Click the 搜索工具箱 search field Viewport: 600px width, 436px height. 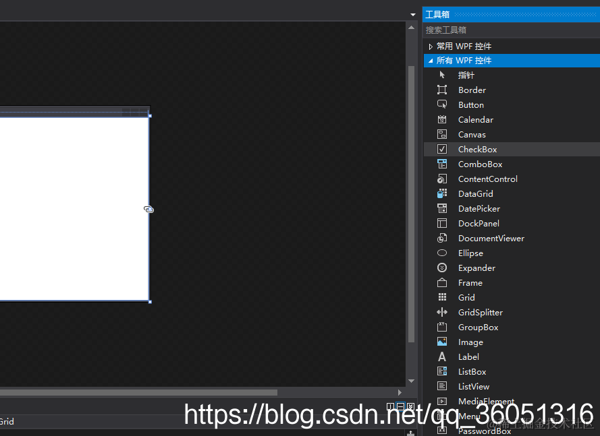[x=511, y=30]
